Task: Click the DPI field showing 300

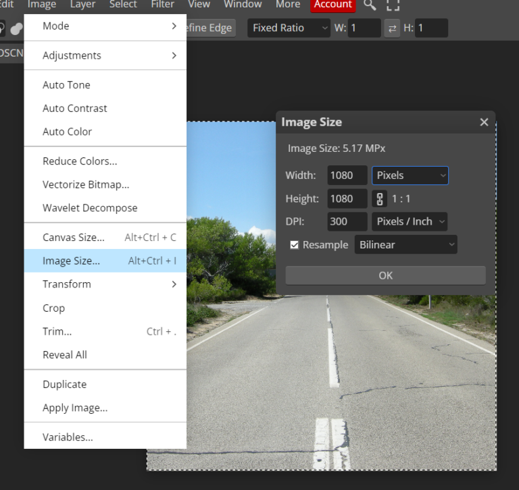Action: [x=347, y=221]
